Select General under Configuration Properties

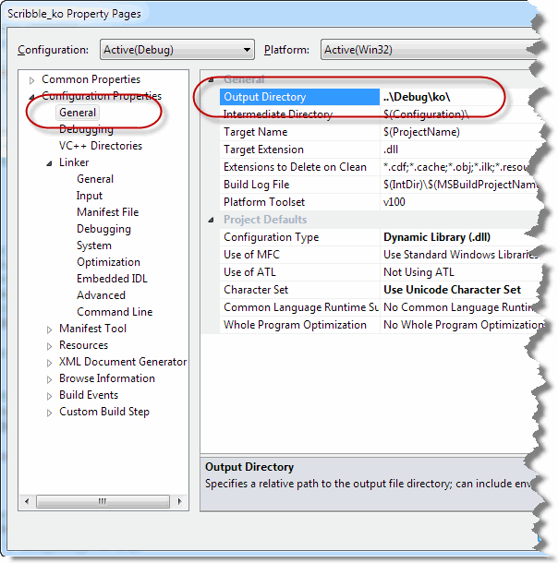78,113
